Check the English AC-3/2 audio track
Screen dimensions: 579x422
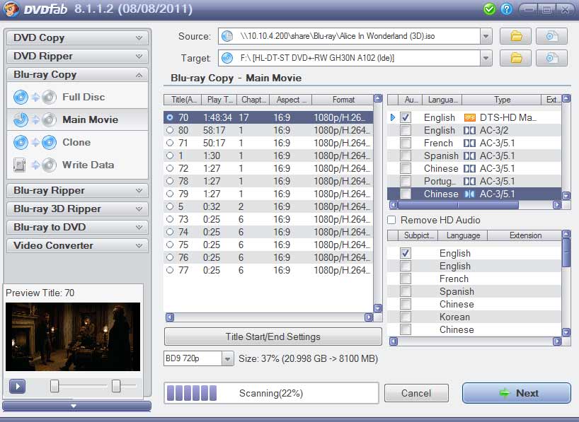point(406,130)
